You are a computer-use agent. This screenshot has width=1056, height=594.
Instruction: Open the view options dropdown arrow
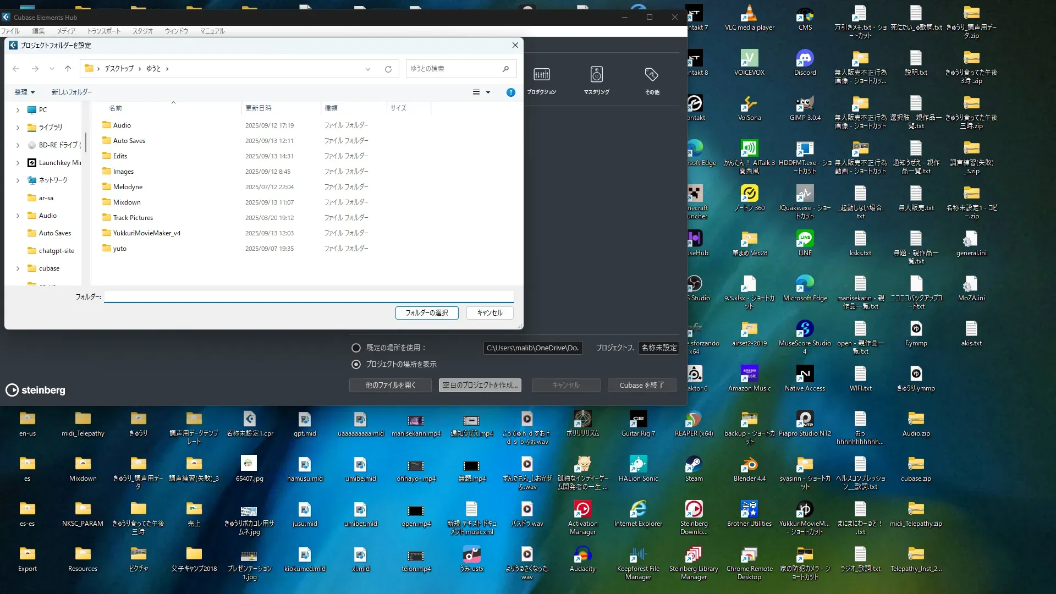pos(488,92)
